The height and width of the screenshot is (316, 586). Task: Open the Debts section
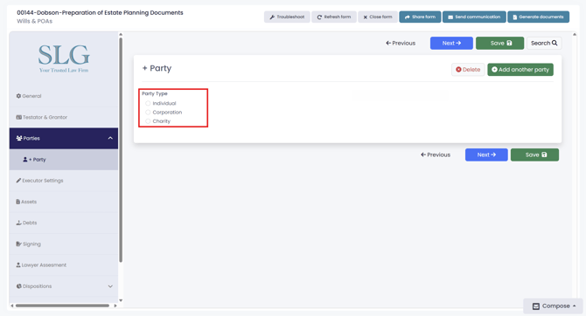[x=64, y=223]
